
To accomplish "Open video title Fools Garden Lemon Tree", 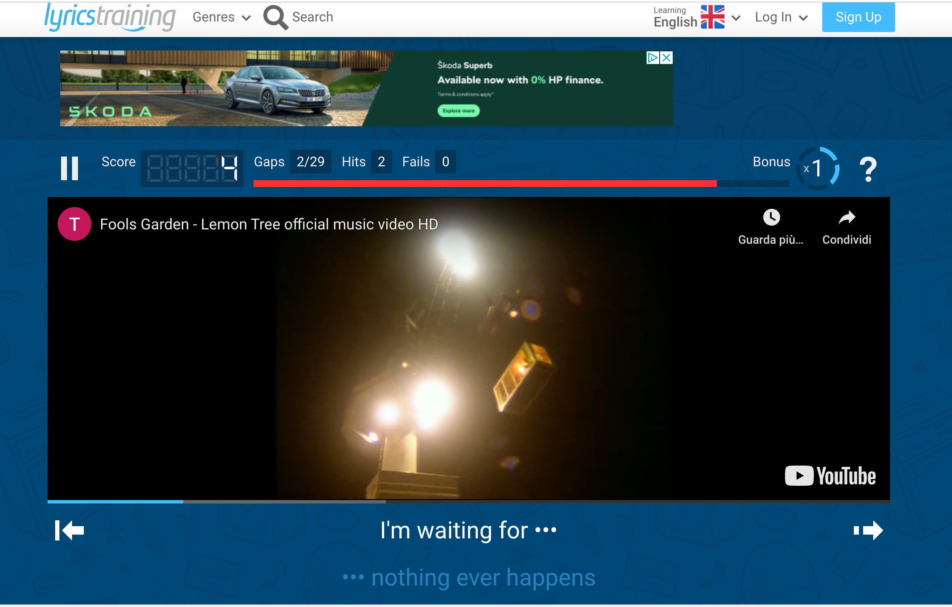I will tap(269, 224).
